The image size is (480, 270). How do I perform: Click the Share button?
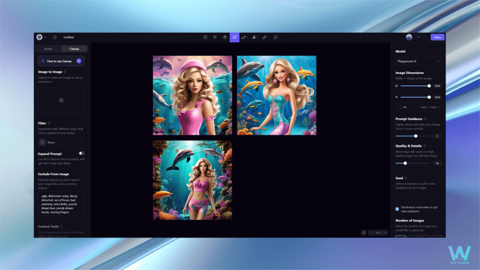[438, 37]
